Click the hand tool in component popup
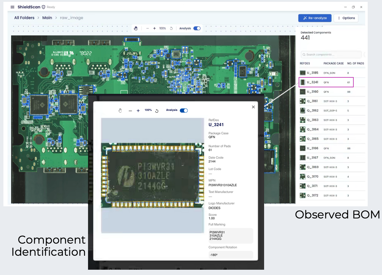 click(x=120, y=111)
